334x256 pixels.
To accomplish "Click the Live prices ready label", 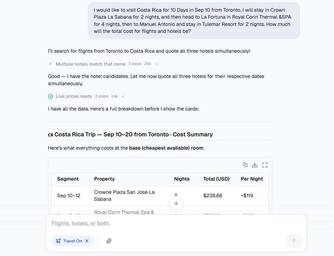I will click(74, 96).
